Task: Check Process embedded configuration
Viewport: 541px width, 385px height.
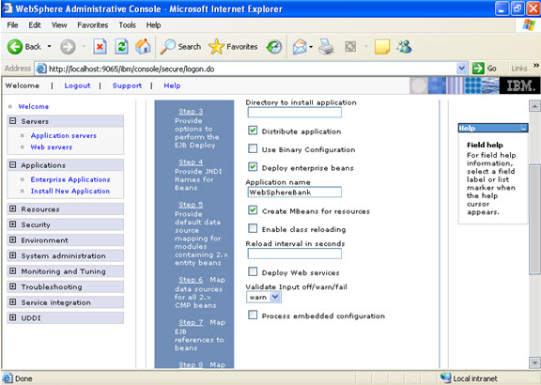Action: click(253, 315)
